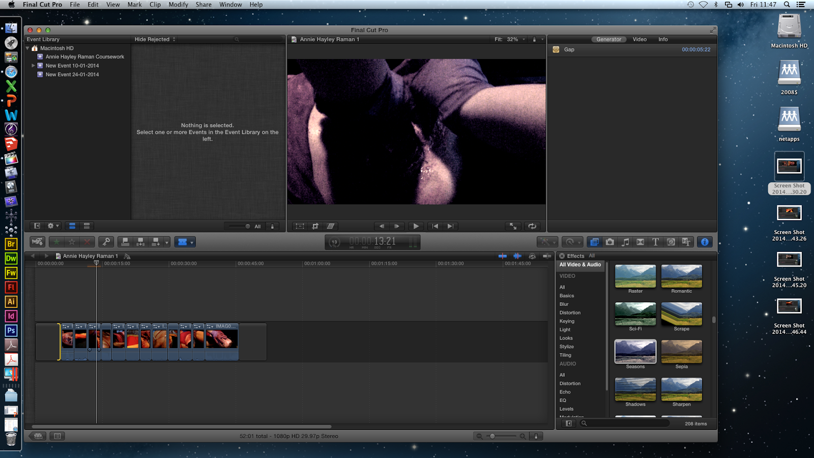Toggle snapping in the timeline toolbar
This screenshot has width=814, height=458.
(547, 256)
